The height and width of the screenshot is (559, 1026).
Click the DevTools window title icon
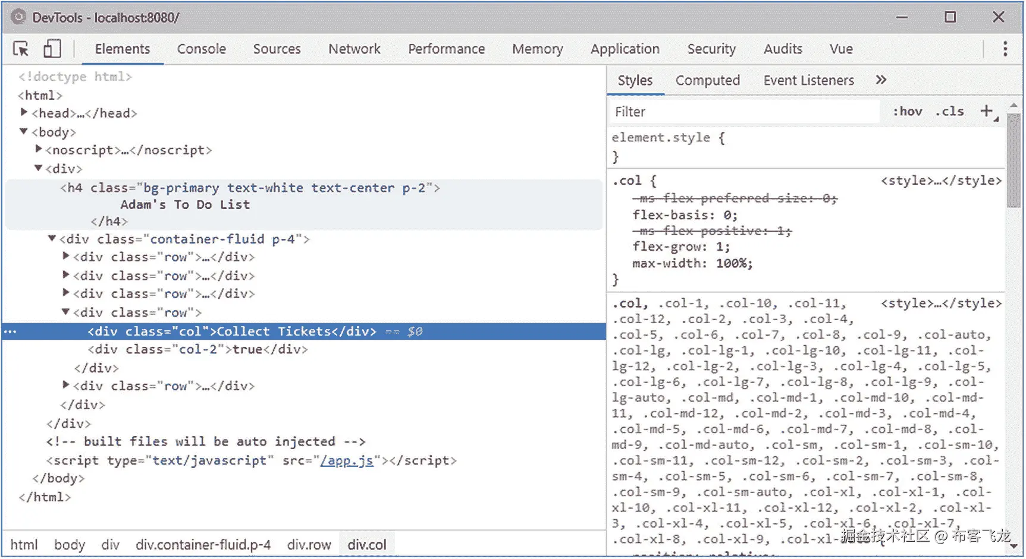click(18, 17)
